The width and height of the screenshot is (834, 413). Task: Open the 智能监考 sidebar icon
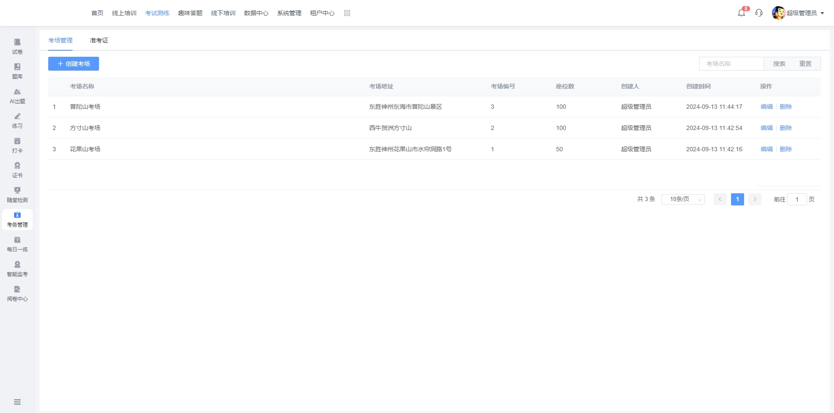tap(17, 265)
